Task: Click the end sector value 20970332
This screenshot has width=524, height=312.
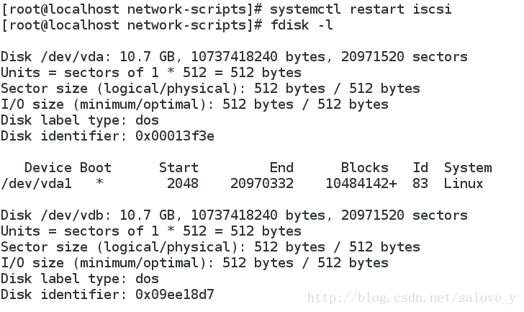Action: (262, 184)
